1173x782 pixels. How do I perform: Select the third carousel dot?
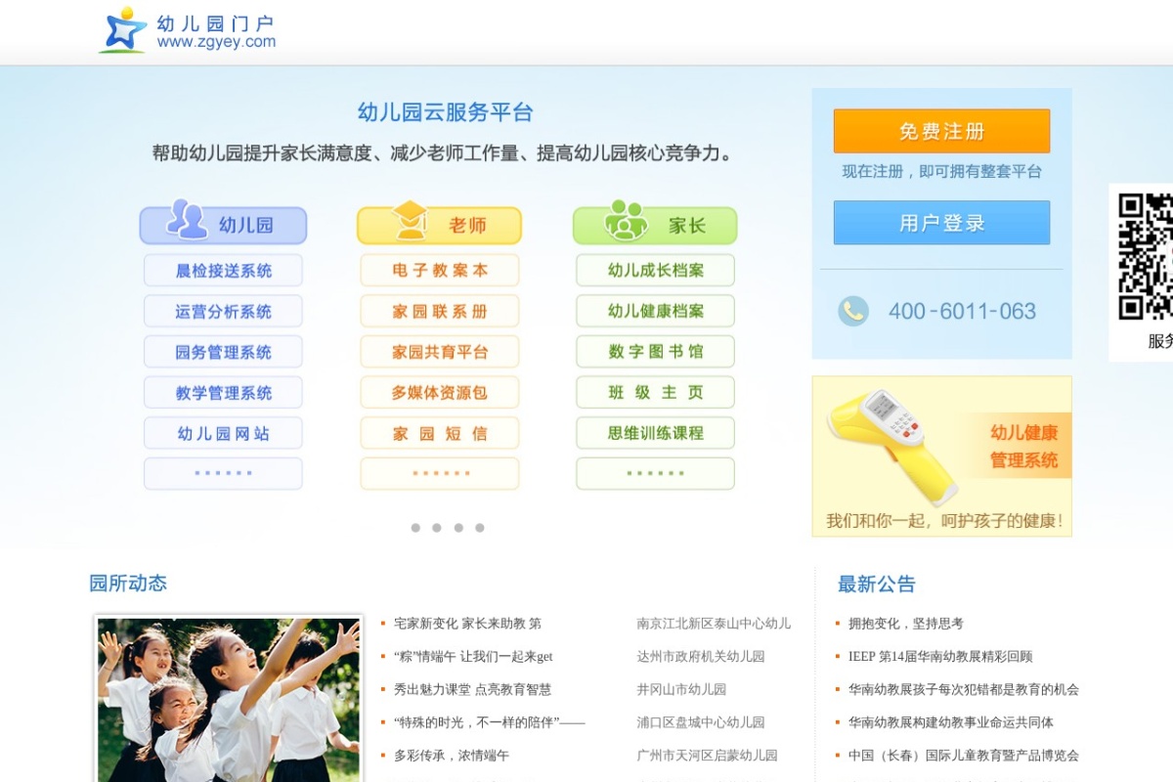(x=458, y=528)
